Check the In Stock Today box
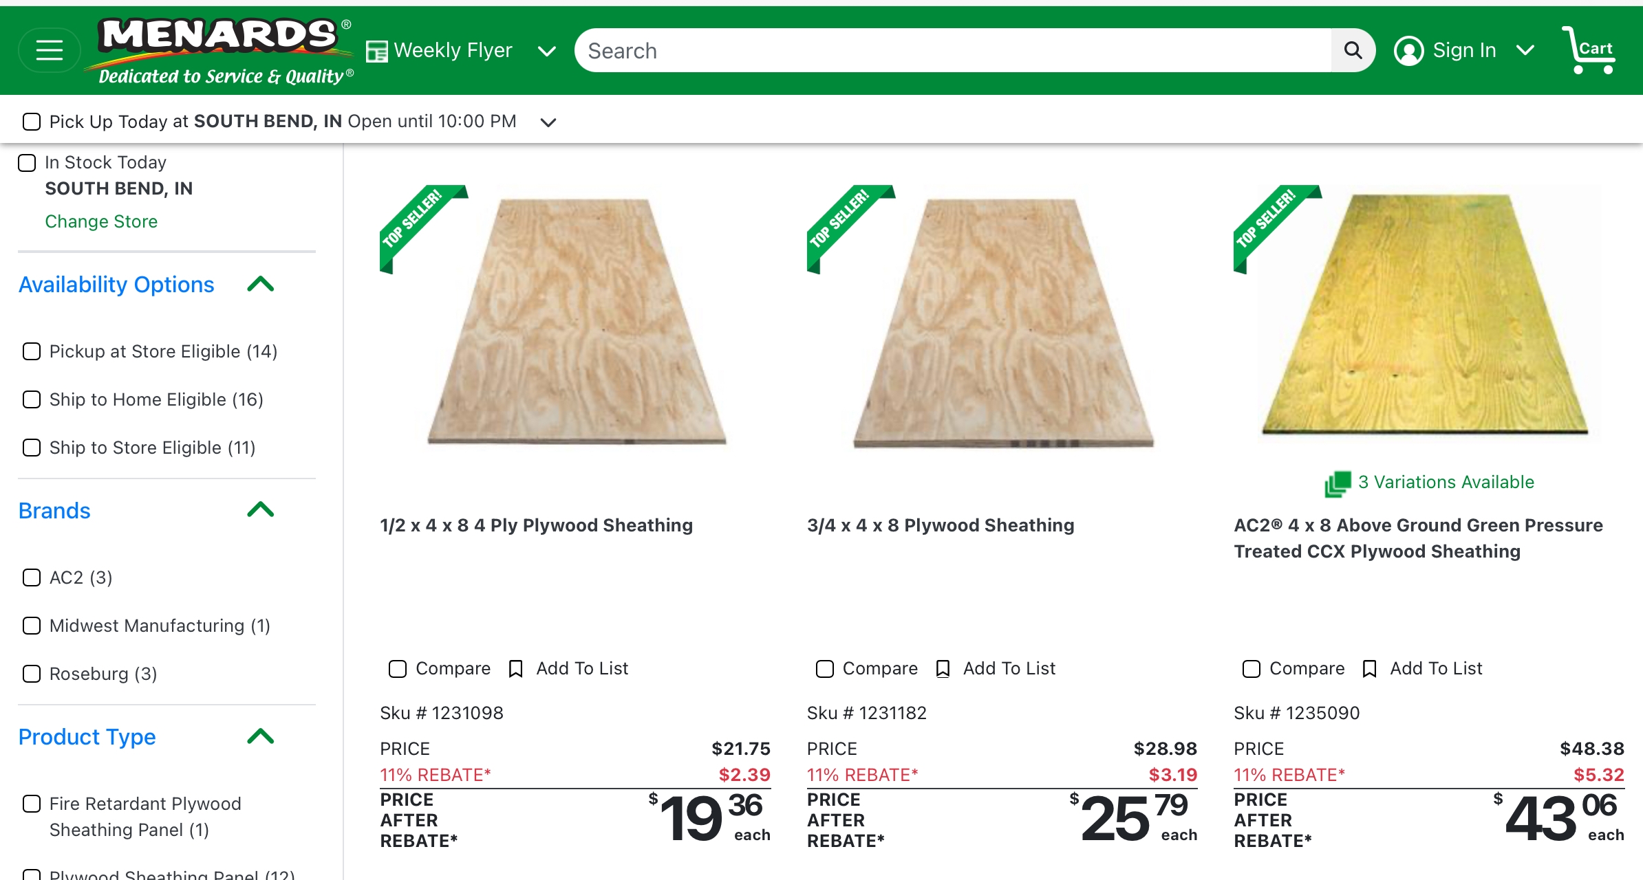 tap(28, 163)
